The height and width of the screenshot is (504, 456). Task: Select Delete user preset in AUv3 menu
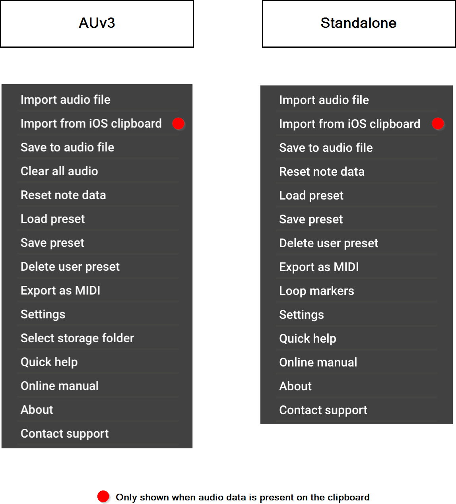[70, 267]
